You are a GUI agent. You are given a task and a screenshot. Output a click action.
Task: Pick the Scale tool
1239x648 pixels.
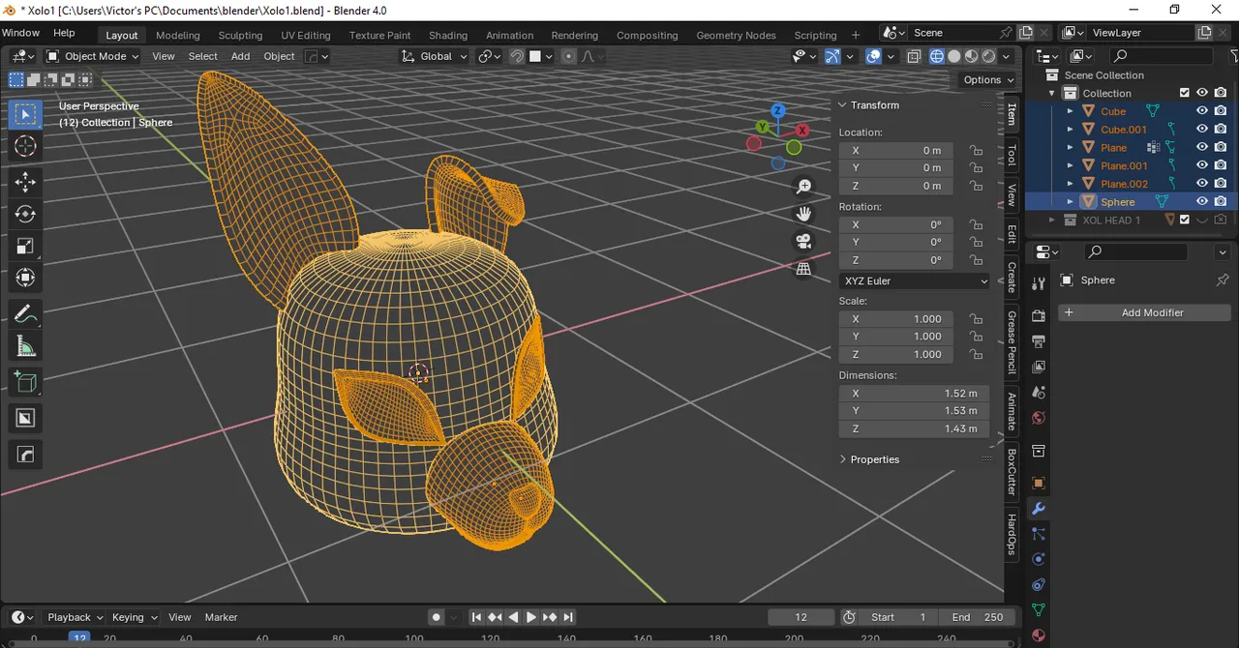click(x=26, y=246)
